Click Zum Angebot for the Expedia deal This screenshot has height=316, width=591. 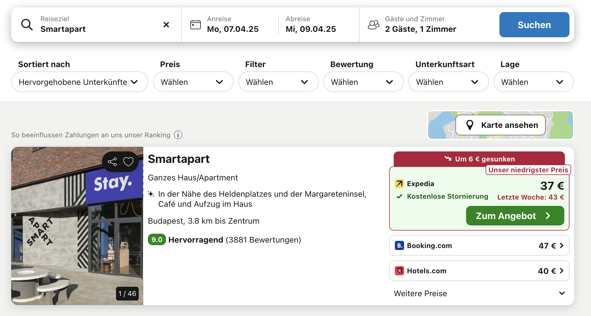coord(515,216)
